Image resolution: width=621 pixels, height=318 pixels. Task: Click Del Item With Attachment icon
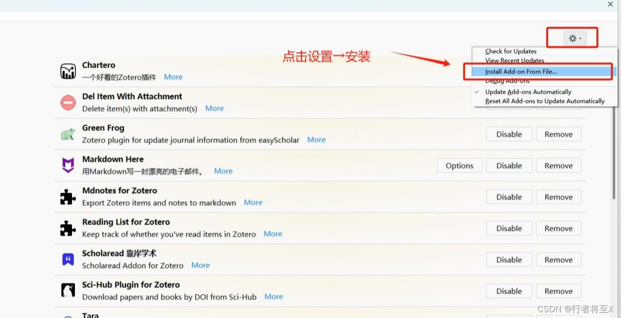68,103
